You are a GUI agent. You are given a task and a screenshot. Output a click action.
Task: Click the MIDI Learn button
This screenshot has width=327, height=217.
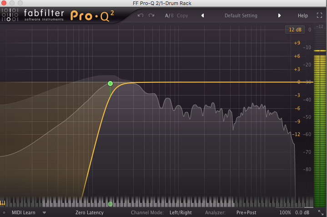coord(24,212)
